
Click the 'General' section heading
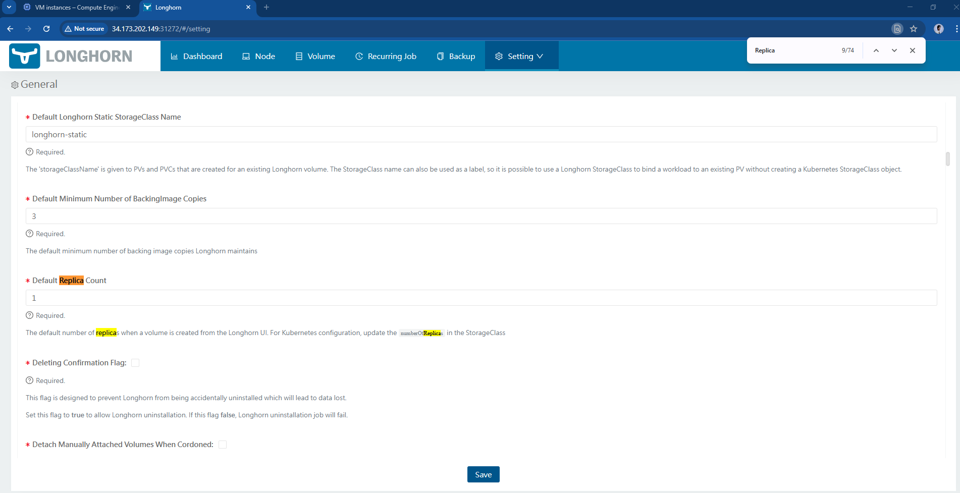[39, 84]
